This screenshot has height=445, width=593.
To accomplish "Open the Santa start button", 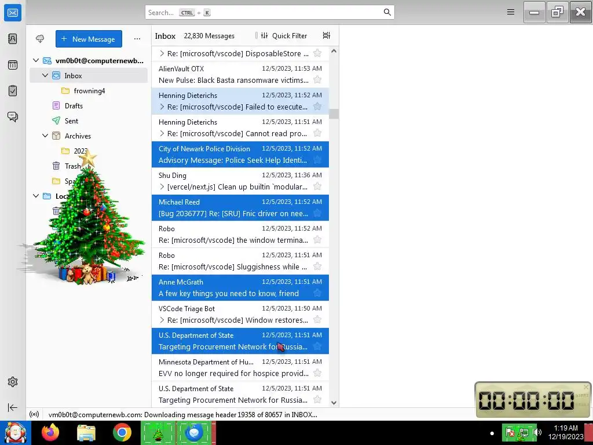I will (15, 433).
